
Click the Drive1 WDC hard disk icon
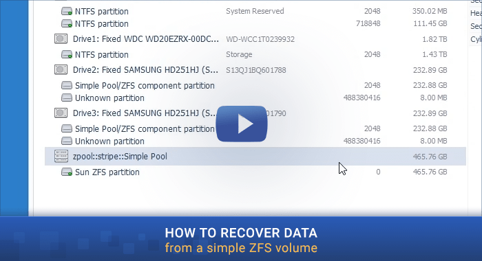pos(61,38)
